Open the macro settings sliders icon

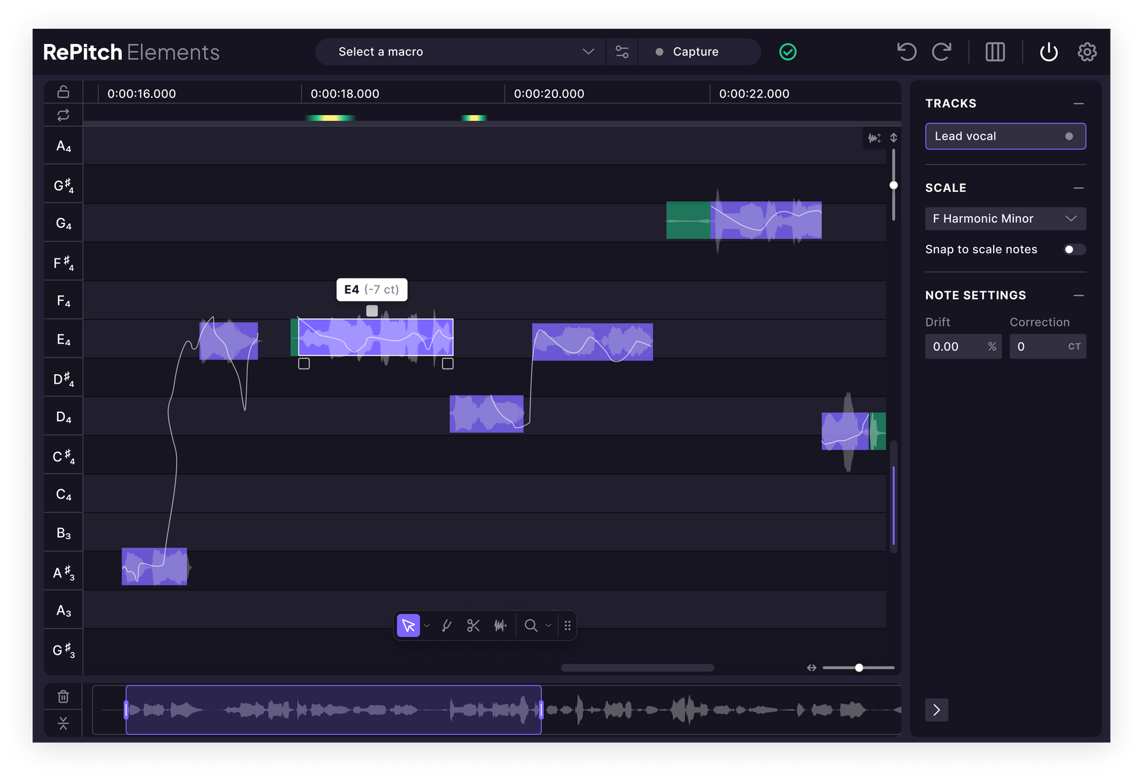622,52
